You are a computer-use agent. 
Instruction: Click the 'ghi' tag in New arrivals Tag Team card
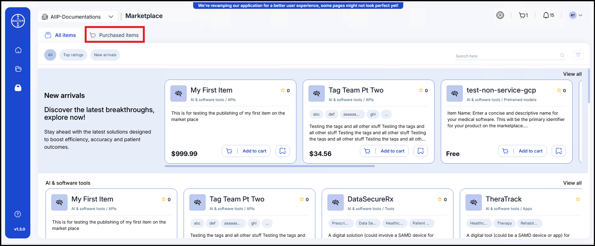pyautogui.click(x=373, y=114)
